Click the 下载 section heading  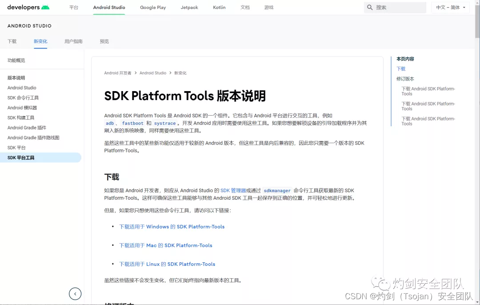112,177
